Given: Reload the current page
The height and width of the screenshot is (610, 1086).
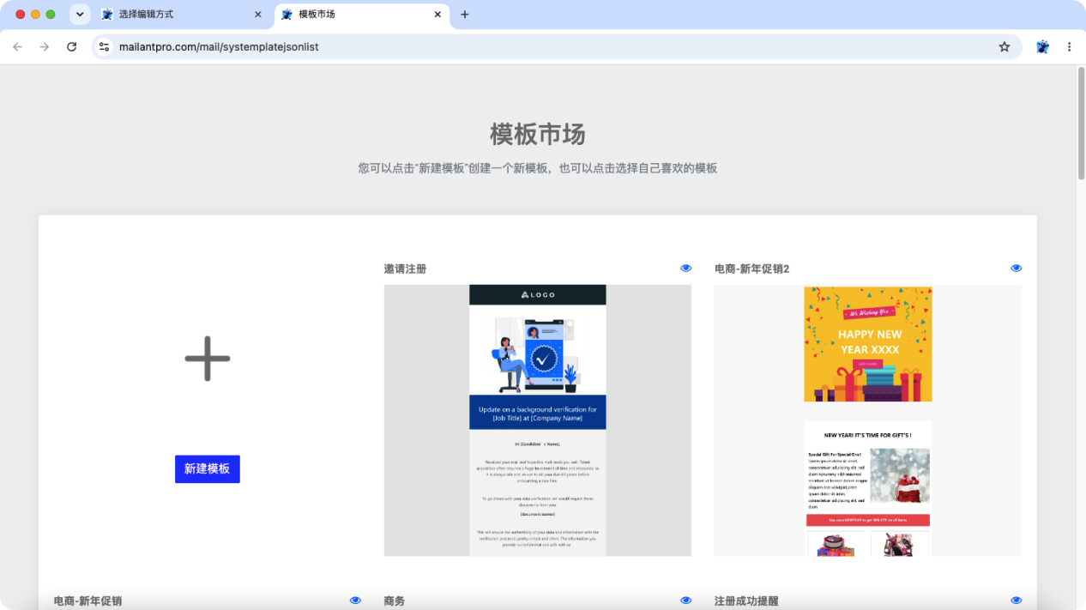Looking at the screenshot, I should 72,47.
